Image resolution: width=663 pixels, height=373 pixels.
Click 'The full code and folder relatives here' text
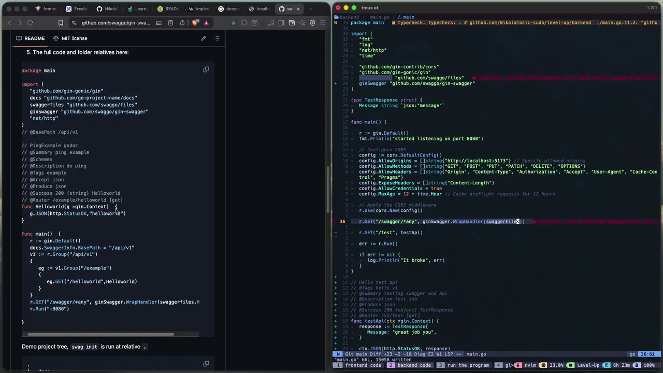pos(80,52)
